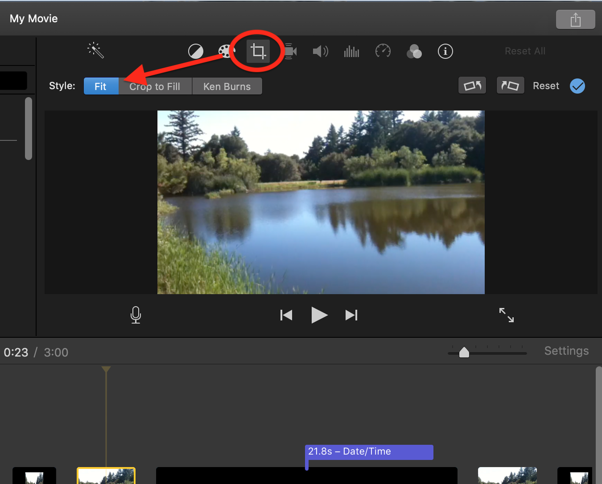Open the Color Correction palette
This screenshot has height=484, width=602.
(226, 51)
